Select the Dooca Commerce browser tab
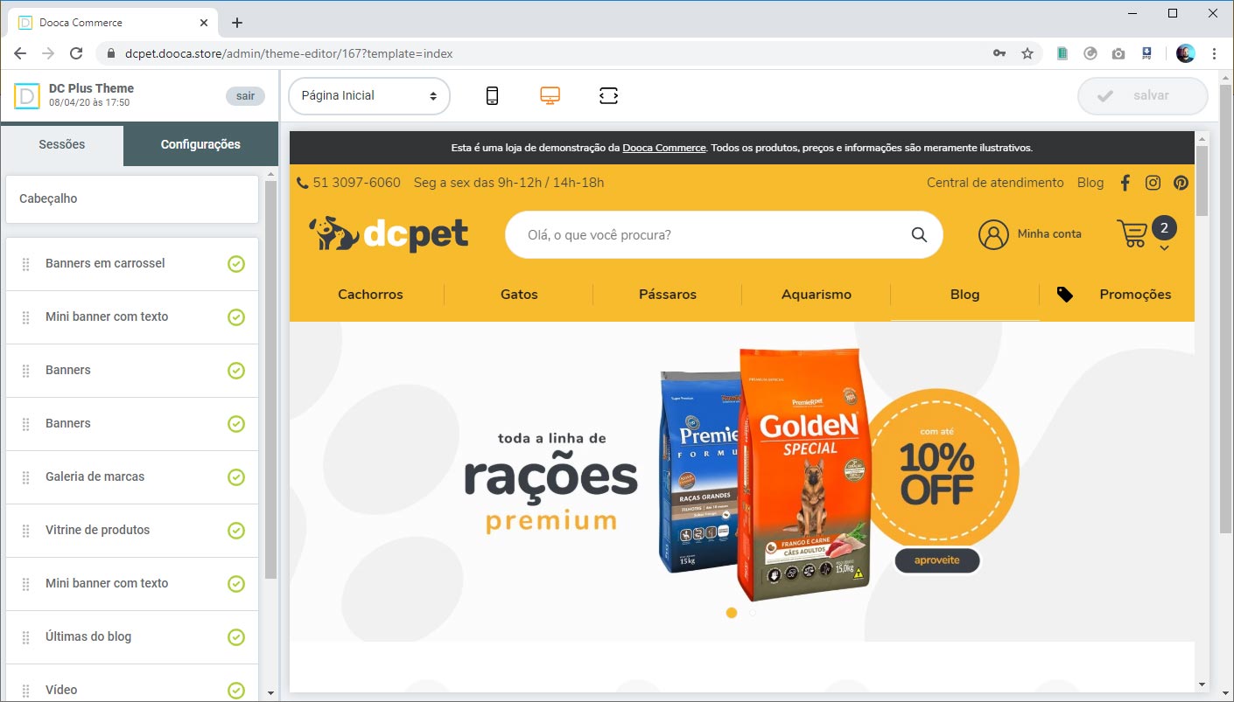The height and width of the screenshot is (702, 1234). pos(114,23)
